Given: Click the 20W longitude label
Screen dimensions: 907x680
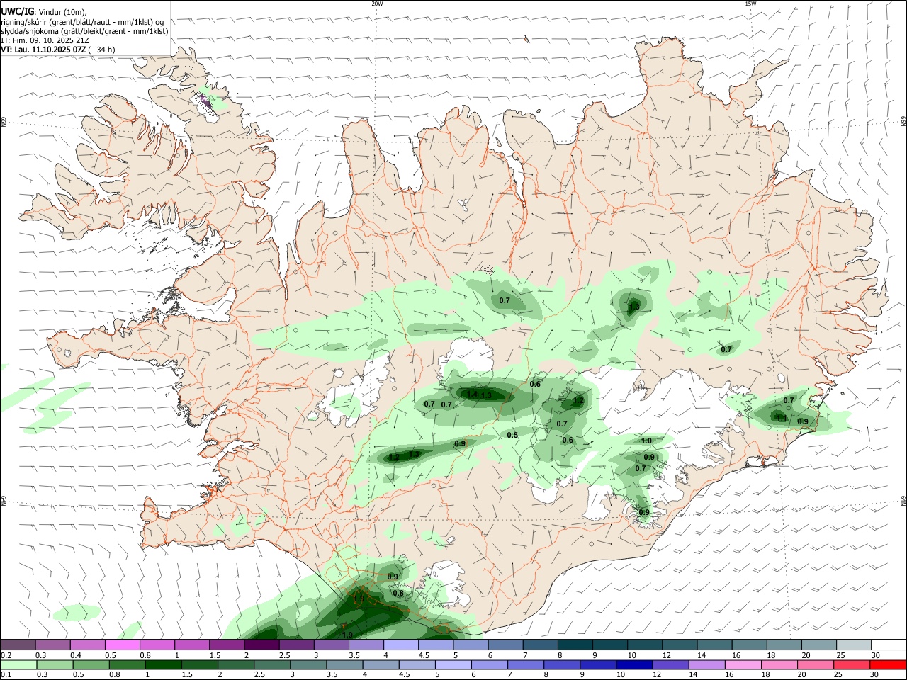Looking at the screenshot, I should (377, 4).
